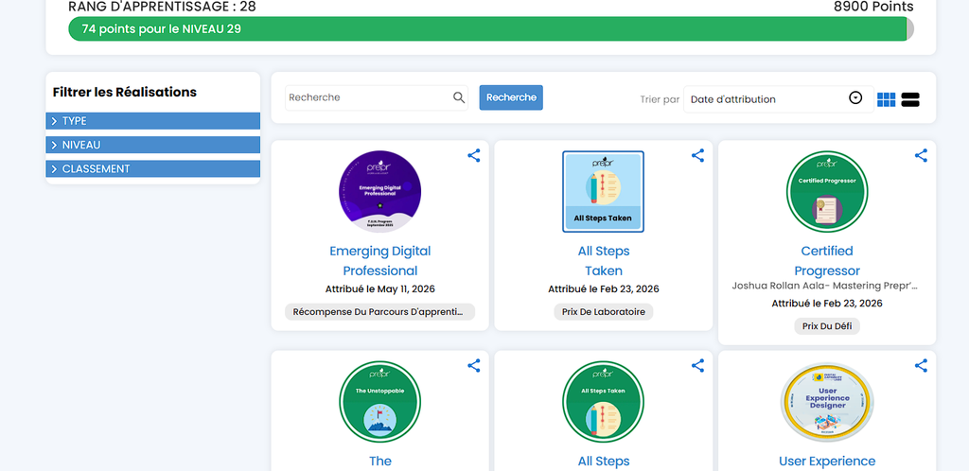Focus the Recherche search input
The height and width of the screenshot is (471, 969).
(x=377, y=97)
